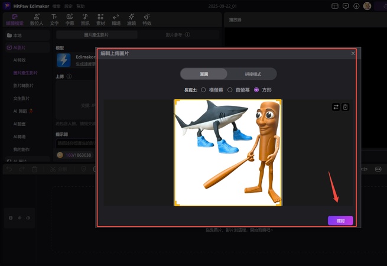This screenshot has height=266, width=387.
Task: Click the shark and figure image preview
Action: (x=228, y=153)
